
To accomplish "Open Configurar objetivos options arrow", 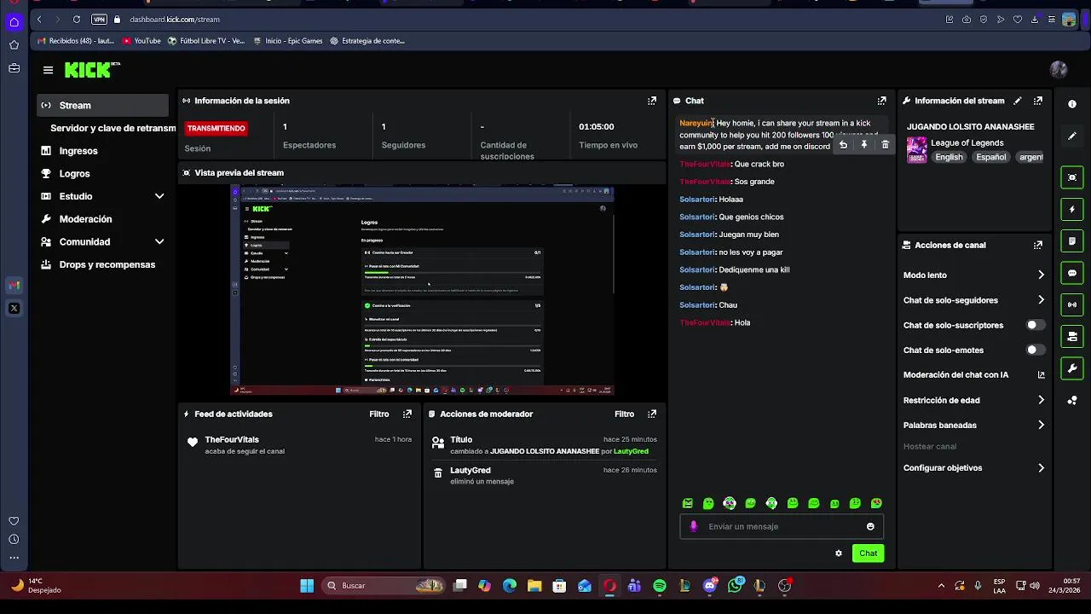I will click(1041, 468).
